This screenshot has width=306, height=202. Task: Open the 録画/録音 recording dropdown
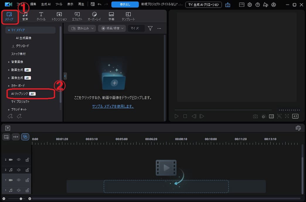pos(112,28)
